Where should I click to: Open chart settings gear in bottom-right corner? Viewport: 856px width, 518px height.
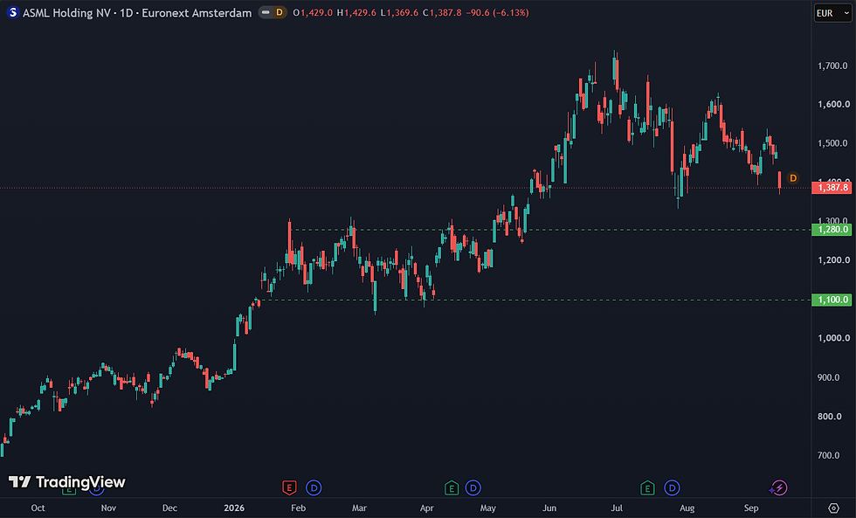833,508
